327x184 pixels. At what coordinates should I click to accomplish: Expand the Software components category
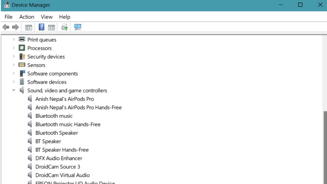14,73
